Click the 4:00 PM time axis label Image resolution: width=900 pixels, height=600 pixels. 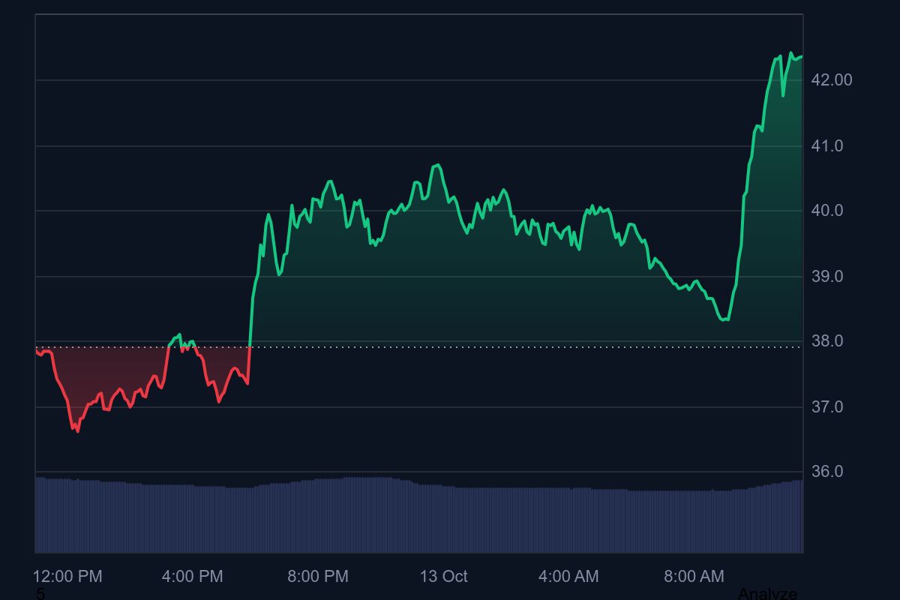coord(192,576)
